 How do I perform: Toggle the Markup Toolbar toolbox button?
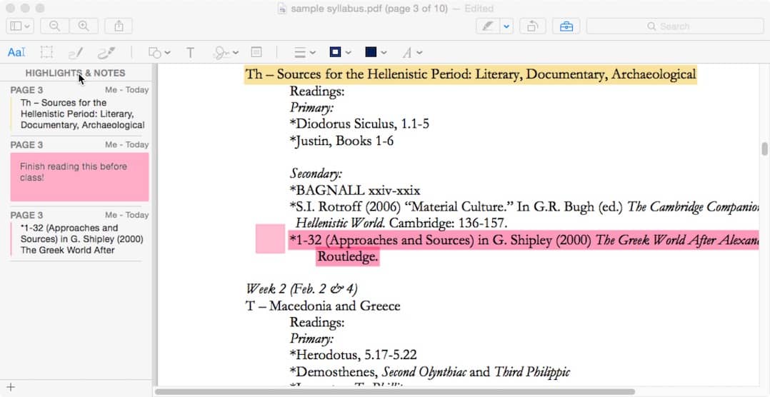(566, 26)
